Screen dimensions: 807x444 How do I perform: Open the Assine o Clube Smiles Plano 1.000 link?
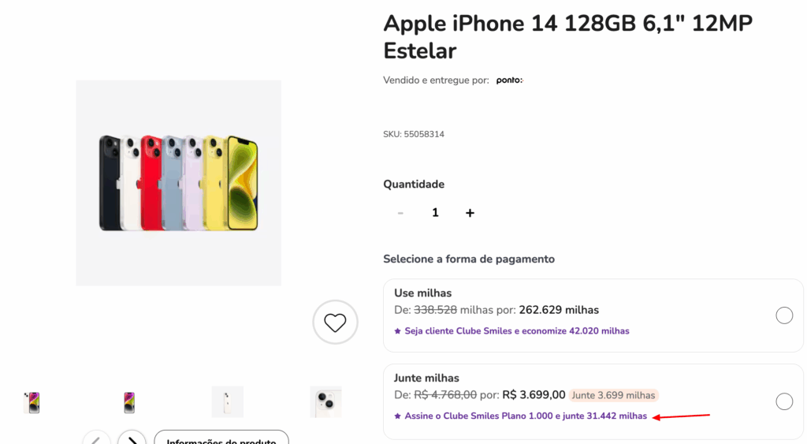tap(526, 416)
